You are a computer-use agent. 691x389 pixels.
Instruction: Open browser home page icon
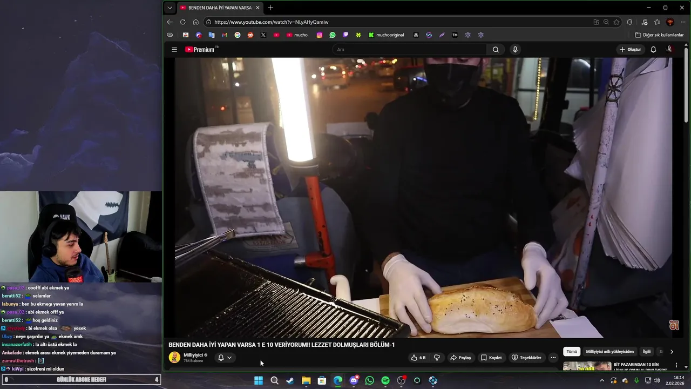pyautogui.click(x=195, y=22)
